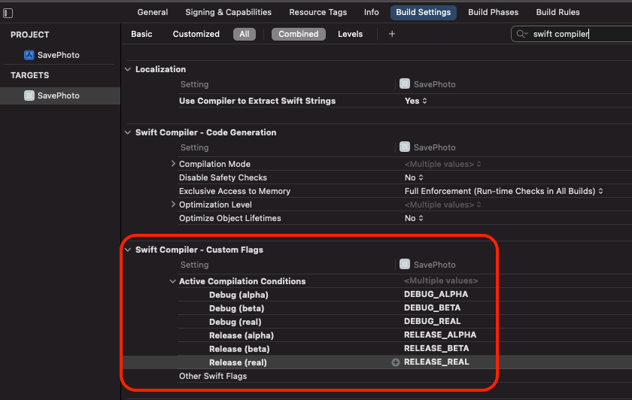This screenshot has width=632, height=400.
Task: Toggle the sidebar panel icon
Action: coord(8,14)
